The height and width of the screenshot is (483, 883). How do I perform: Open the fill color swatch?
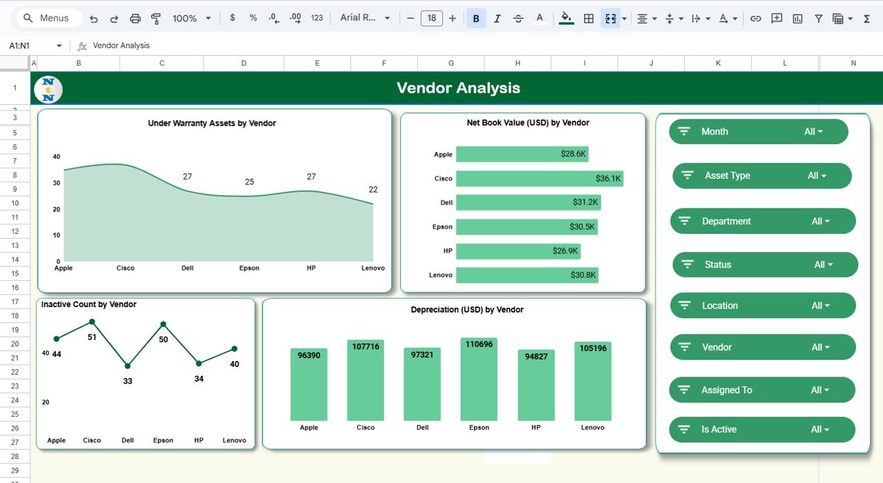pyautogui.click(x=566, y=18)
